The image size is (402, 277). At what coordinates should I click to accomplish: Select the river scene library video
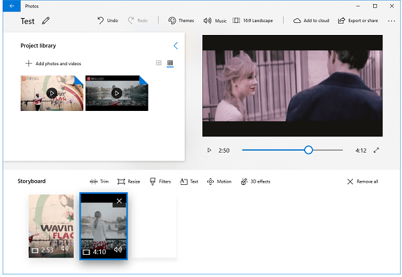click(x=117, y=93)
